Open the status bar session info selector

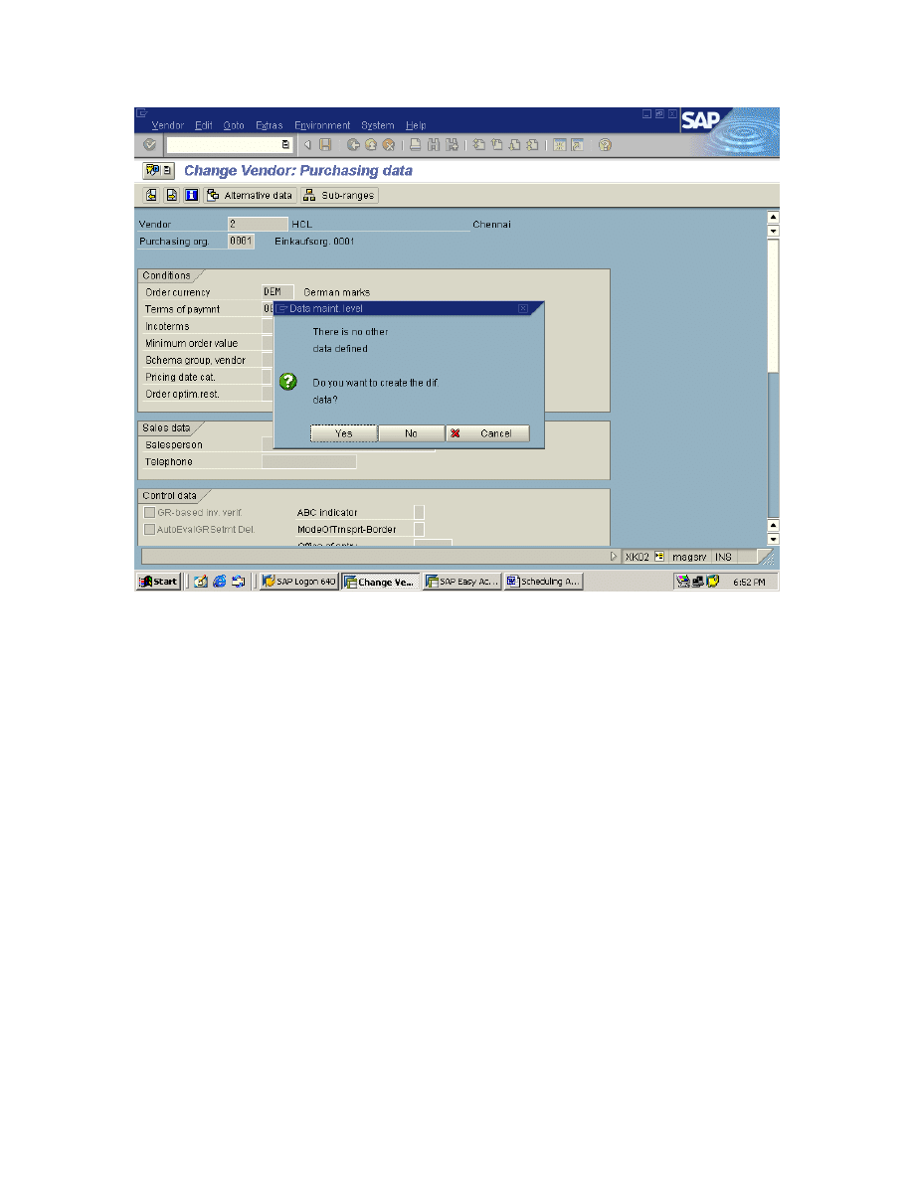point(658,557)
